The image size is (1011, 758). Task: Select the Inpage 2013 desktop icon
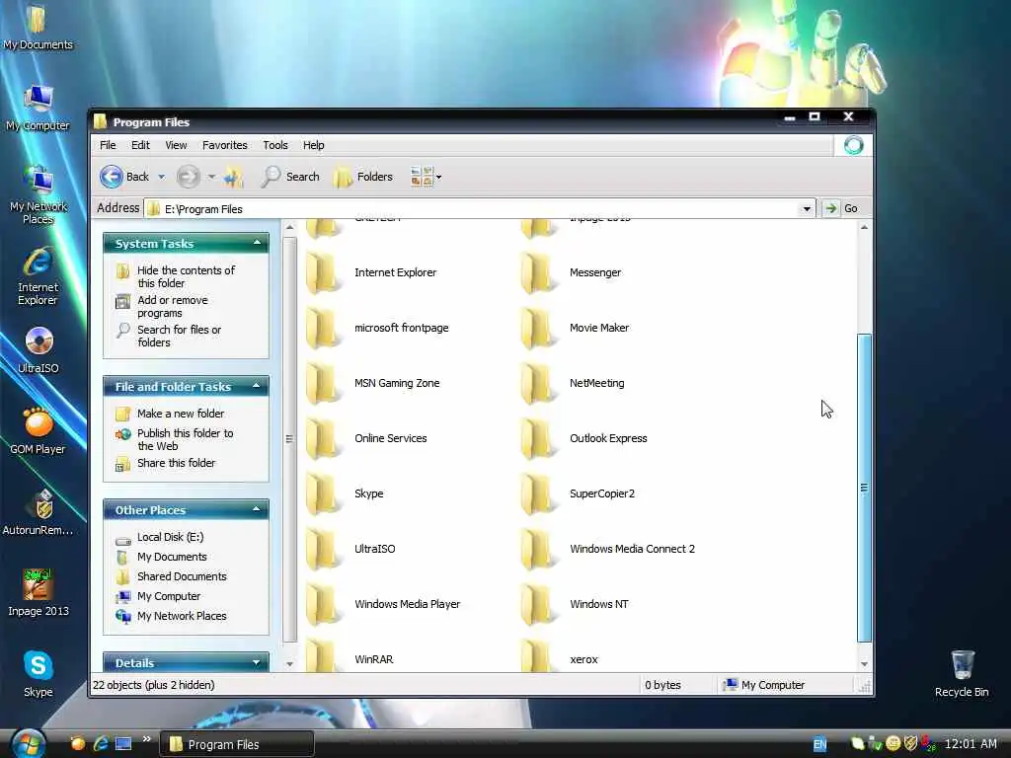pos(39,593)
